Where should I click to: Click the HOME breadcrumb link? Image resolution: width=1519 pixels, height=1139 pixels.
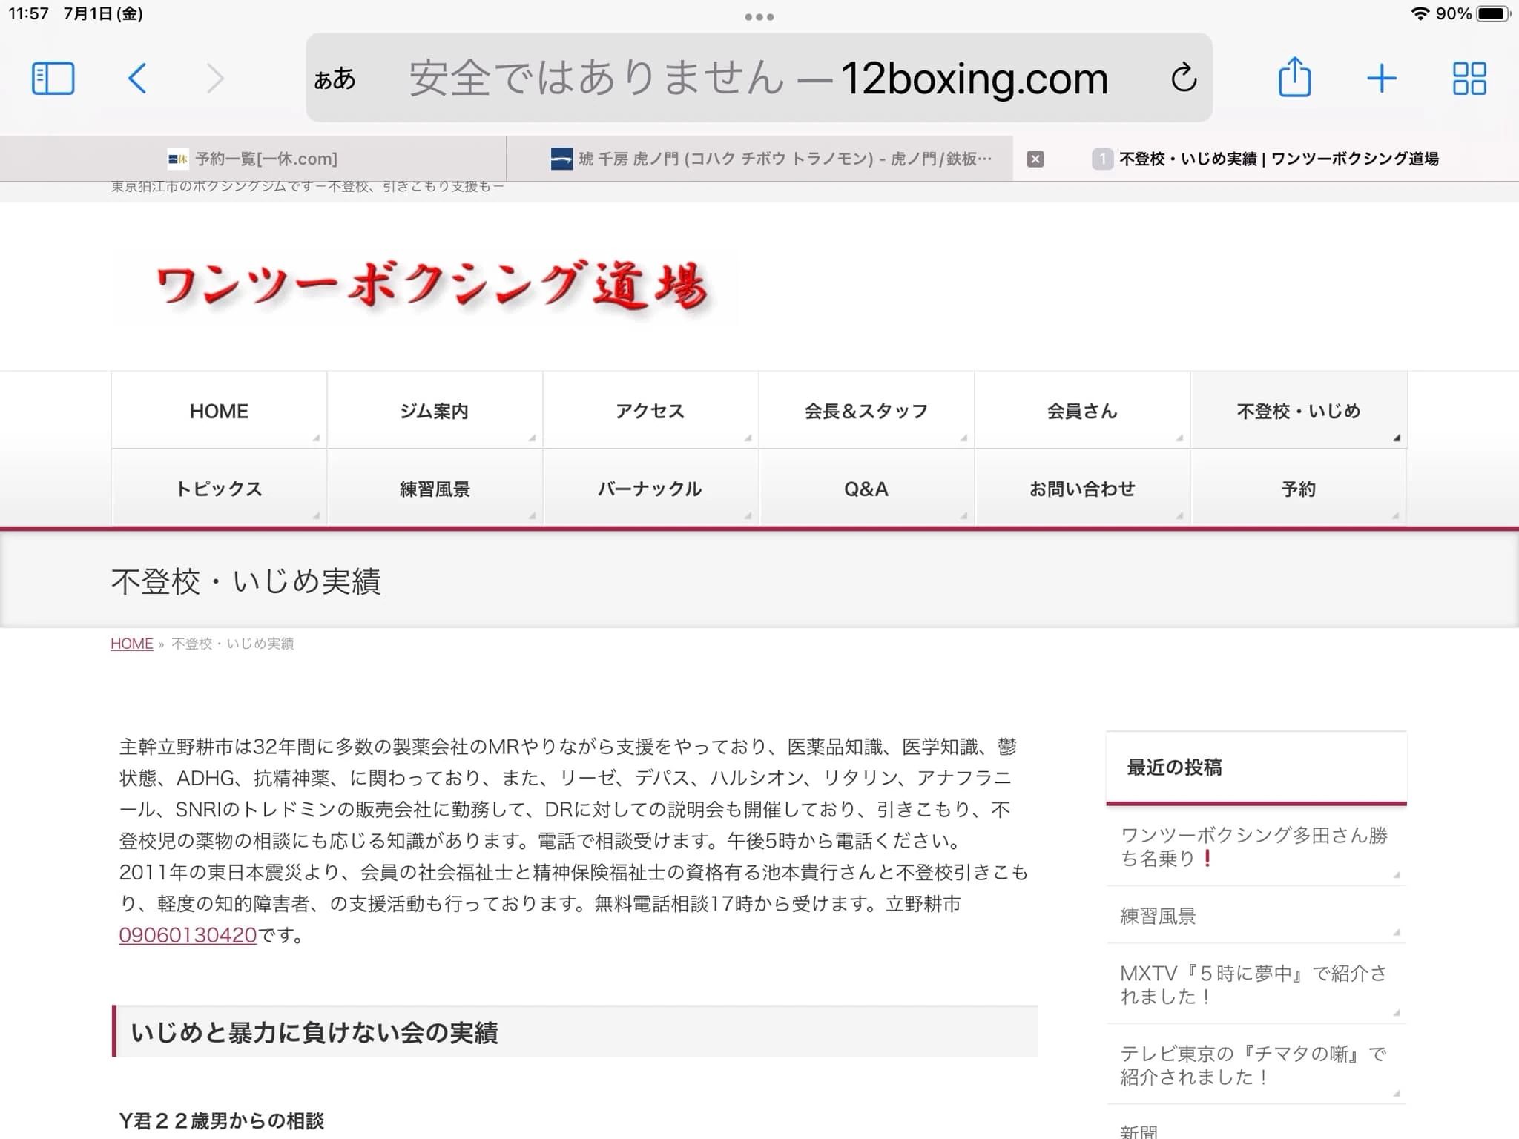(x=131, y=644)
